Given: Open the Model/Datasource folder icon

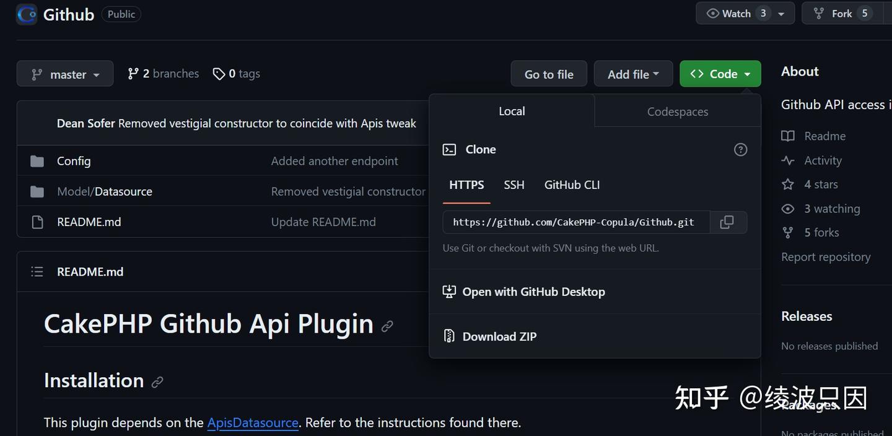Looking at the screenshot, I should 37,191.
